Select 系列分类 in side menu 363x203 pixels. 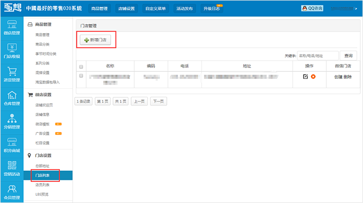(42, 63)
